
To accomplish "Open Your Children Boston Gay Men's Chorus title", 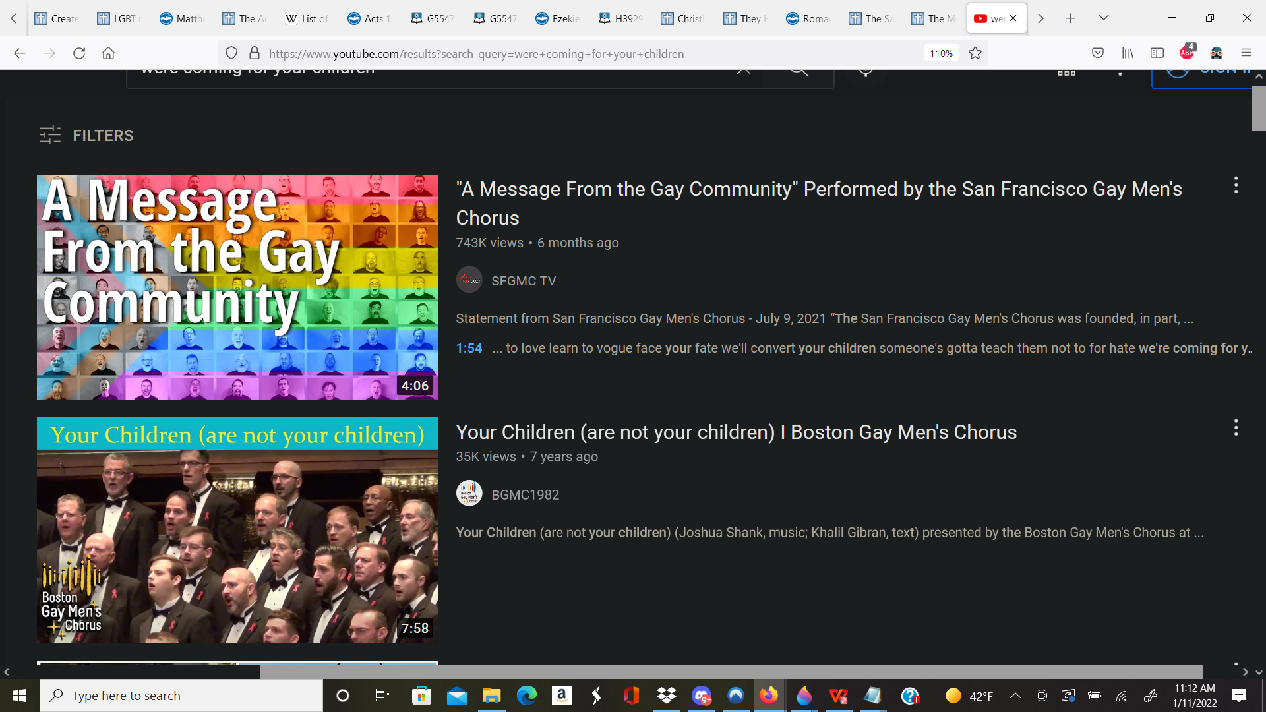I will tap(736, 432).
